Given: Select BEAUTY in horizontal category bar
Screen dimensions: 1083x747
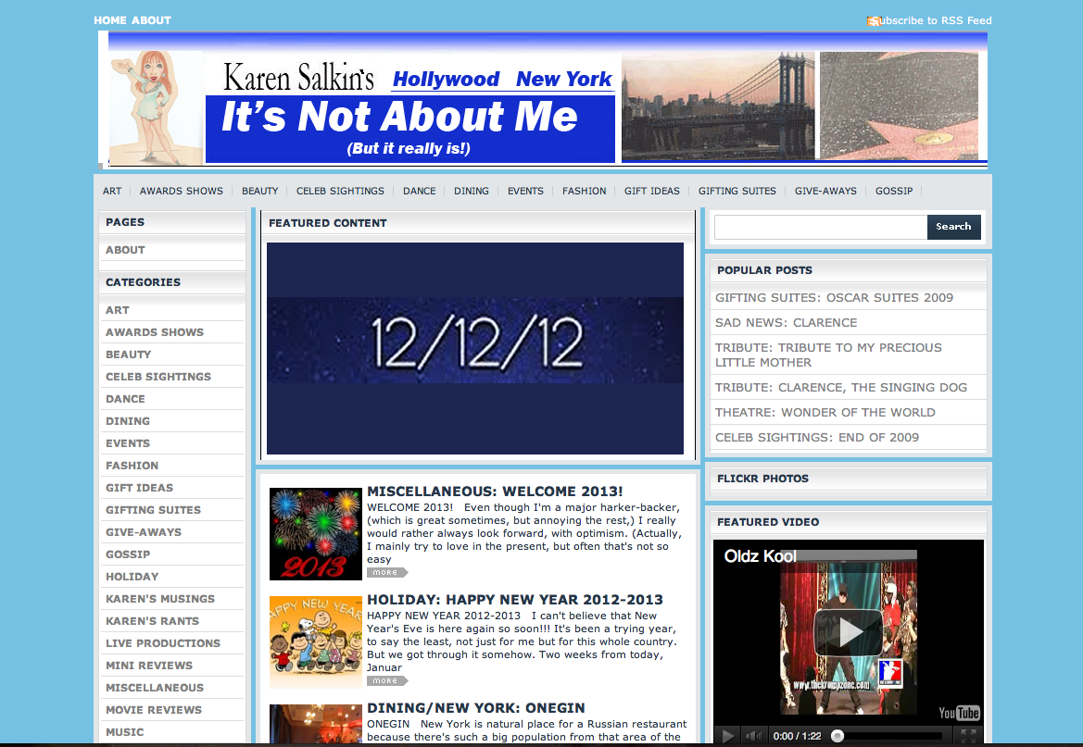Looking at the screenshot, I should 259,191.
